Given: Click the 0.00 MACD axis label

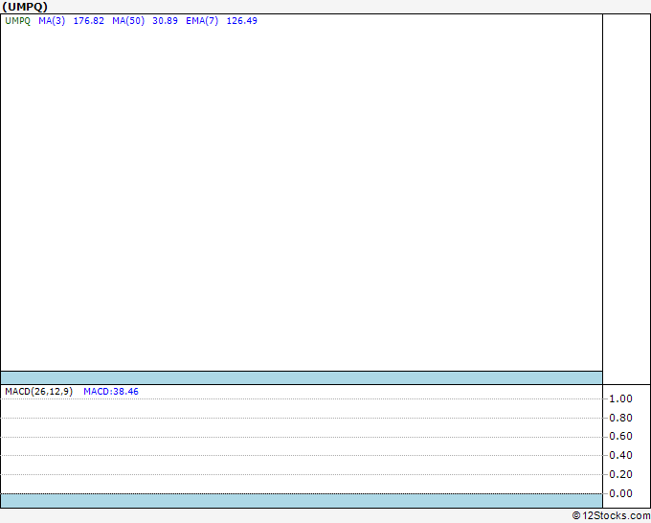Looking at the screenshot, I should point(620,493).
